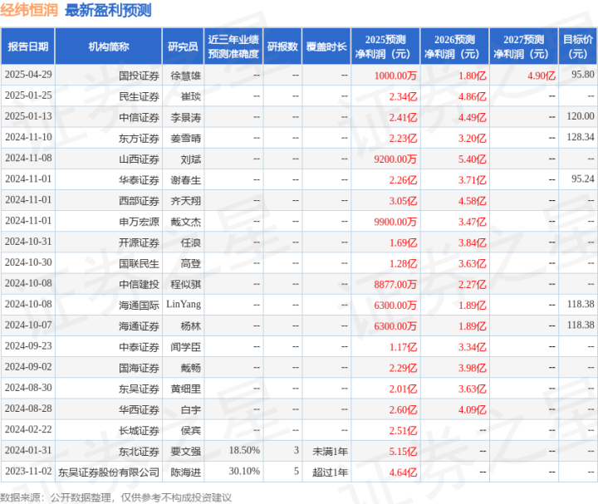Screen dimensions: 598x504
Task: Click analyst name 高登
Action: point(191,264)
